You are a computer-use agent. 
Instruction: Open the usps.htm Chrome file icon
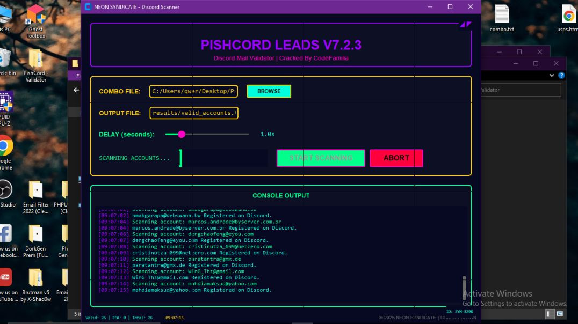tap(568, 18)
